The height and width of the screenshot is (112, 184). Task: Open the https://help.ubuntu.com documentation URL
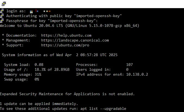click(66, 35)
